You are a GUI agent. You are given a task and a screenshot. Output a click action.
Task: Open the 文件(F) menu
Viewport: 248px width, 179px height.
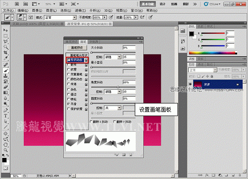[x=9, y=10]
